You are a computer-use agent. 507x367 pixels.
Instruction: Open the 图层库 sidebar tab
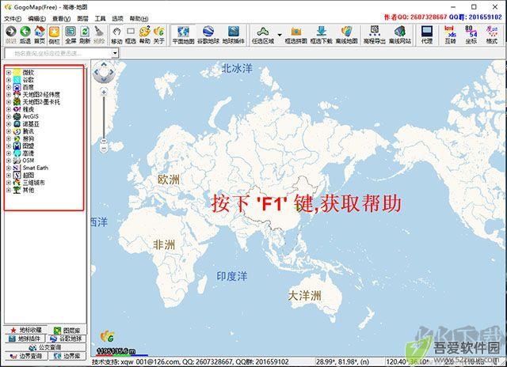(x=67, y=330)
